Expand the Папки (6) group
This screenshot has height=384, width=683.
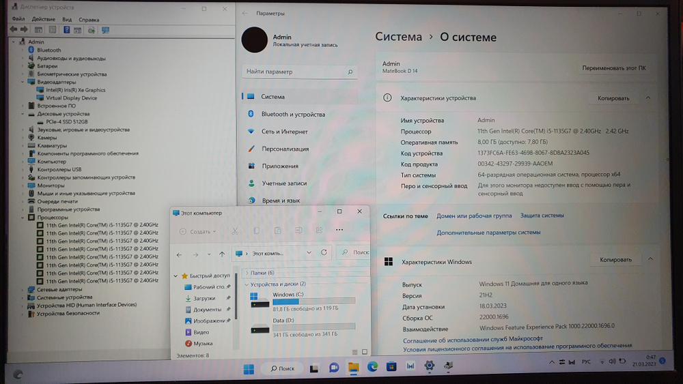[x=247, y=273]
